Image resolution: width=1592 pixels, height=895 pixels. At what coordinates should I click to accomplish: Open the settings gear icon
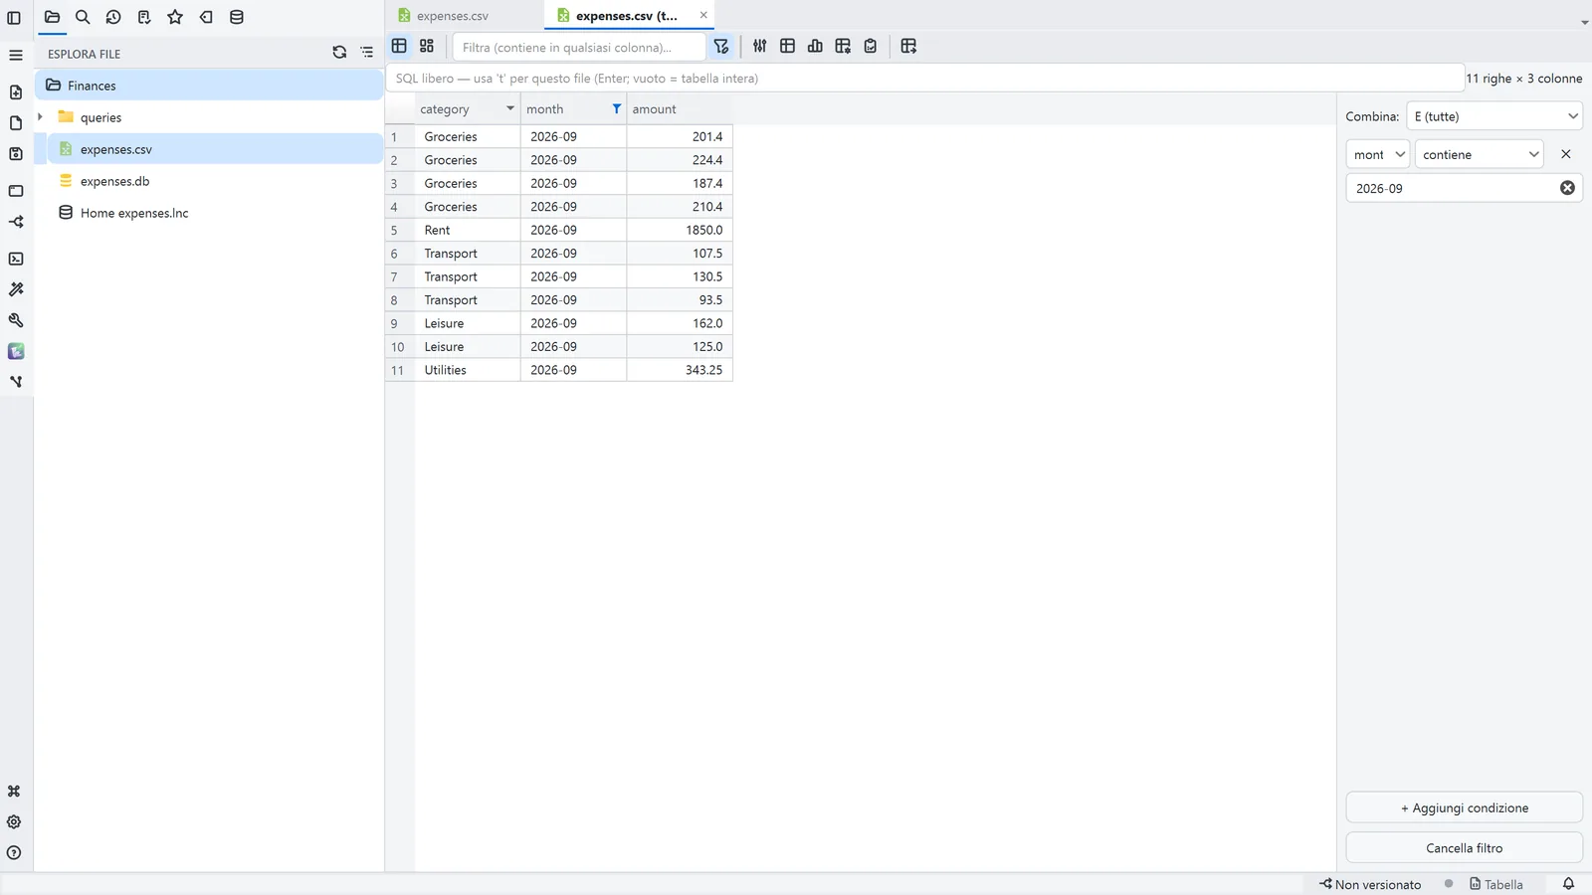(x=14, y=822)
